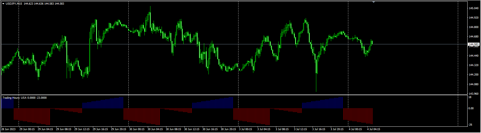Click the indicator scale value 18
481x133 pixels.
pyautogui.click(x=470, y=97)
